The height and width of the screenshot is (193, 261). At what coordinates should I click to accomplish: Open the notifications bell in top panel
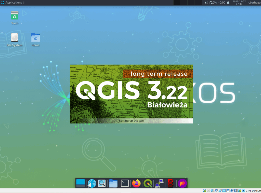[228, 3]
